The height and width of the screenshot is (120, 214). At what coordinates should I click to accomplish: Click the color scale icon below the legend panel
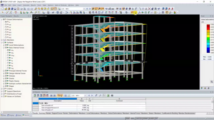pos(202,88)
